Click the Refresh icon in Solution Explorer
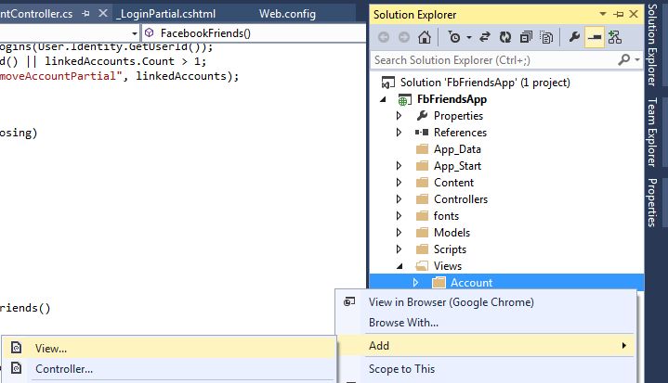 pyautogui.click(x=505, y=37)
